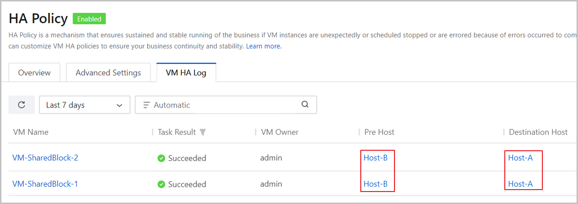Open the Advanced Settings tab

point(108,73)
